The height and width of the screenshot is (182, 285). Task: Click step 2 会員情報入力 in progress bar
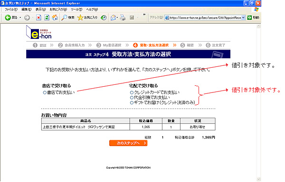pos(71,45)
